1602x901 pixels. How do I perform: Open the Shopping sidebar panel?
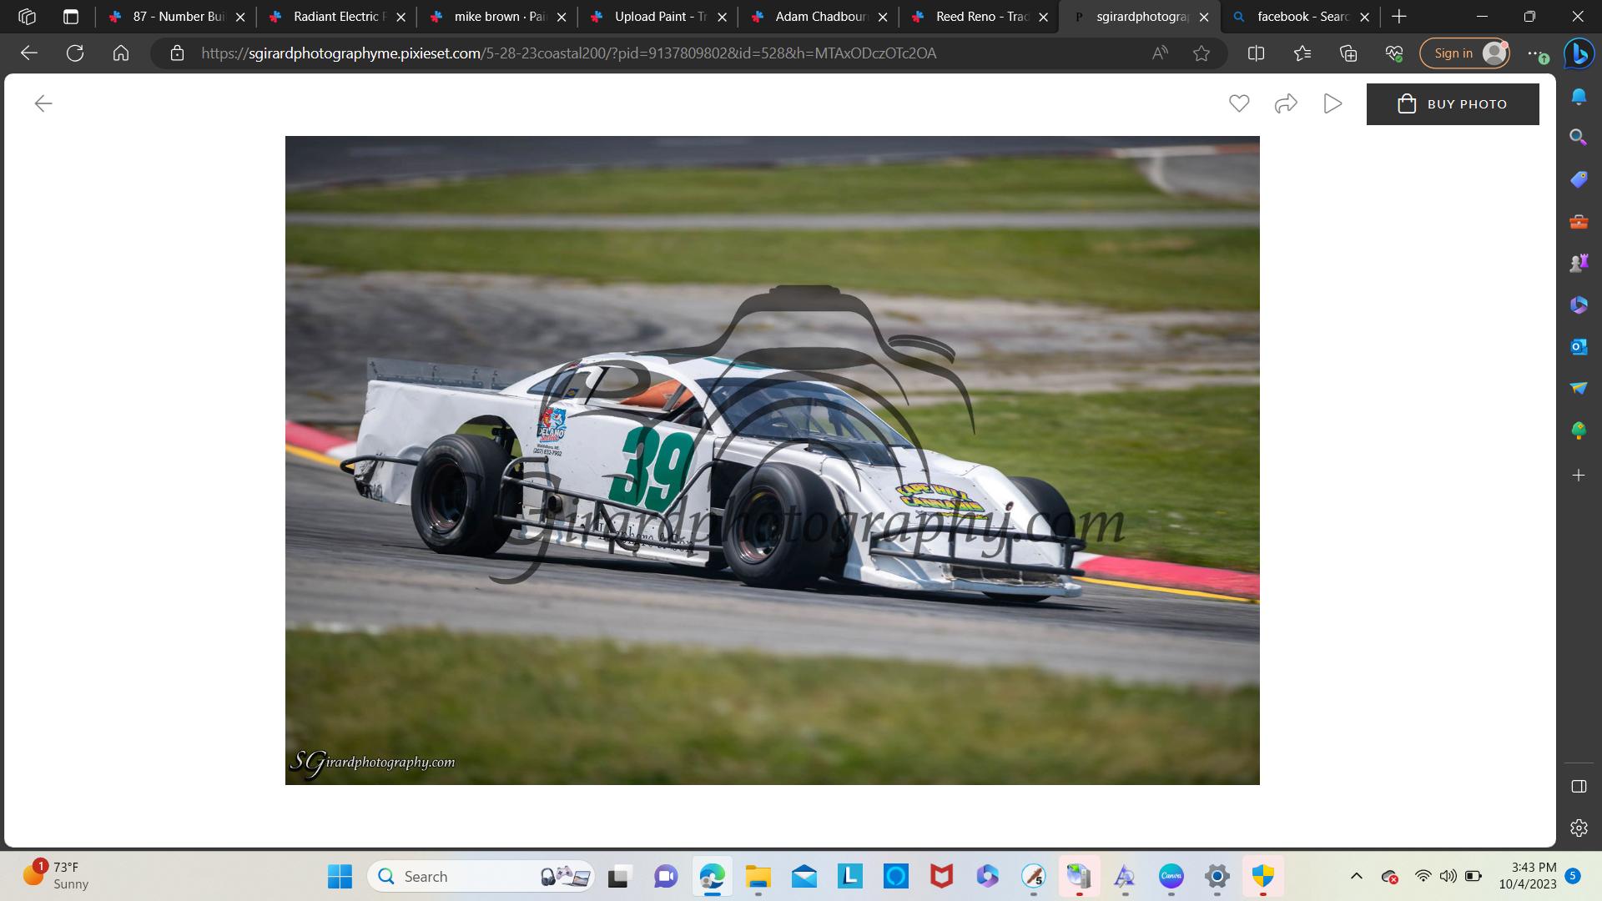[x=1578, y=179]
